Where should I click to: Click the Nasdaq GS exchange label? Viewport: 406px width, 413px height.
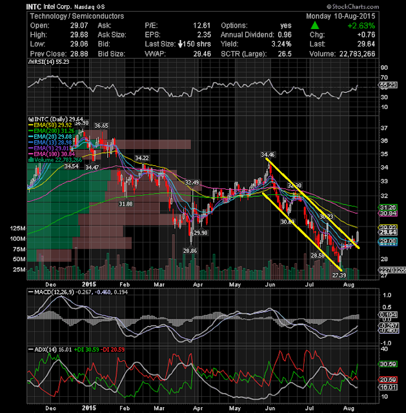89,7
